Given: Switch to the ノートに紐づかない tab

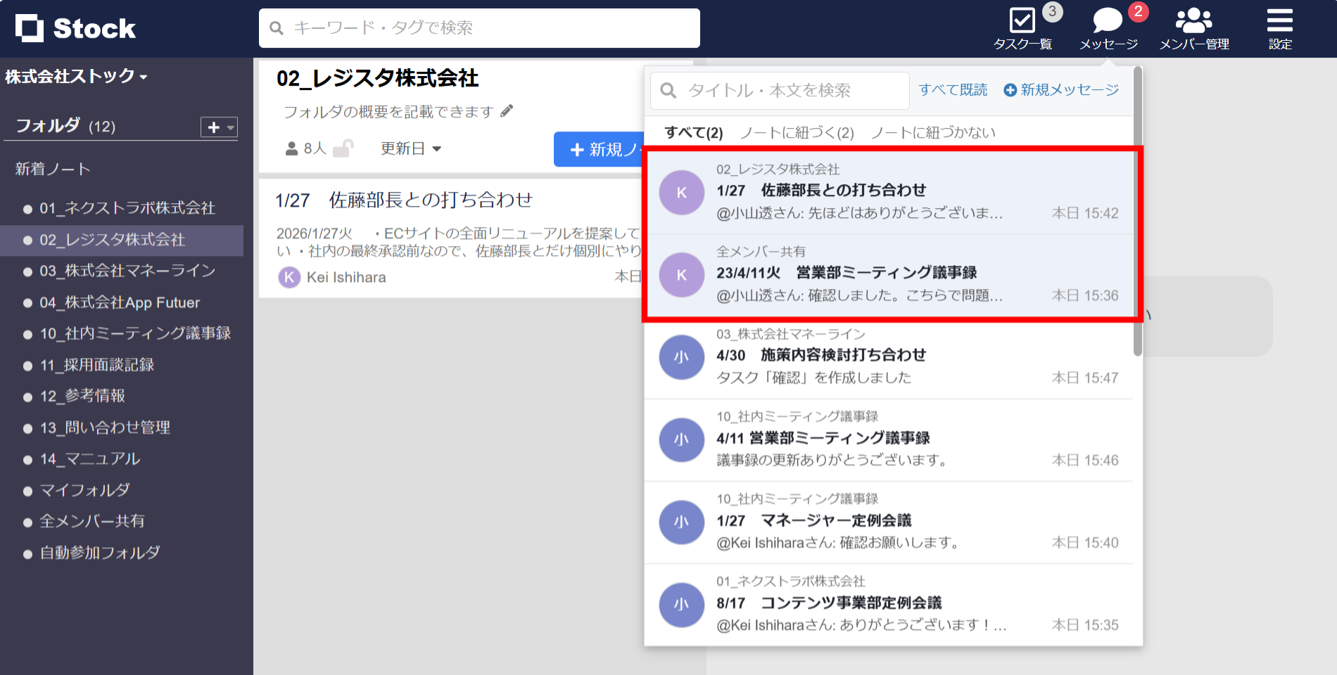Looking at the screenshot, I should click(932, 131).
